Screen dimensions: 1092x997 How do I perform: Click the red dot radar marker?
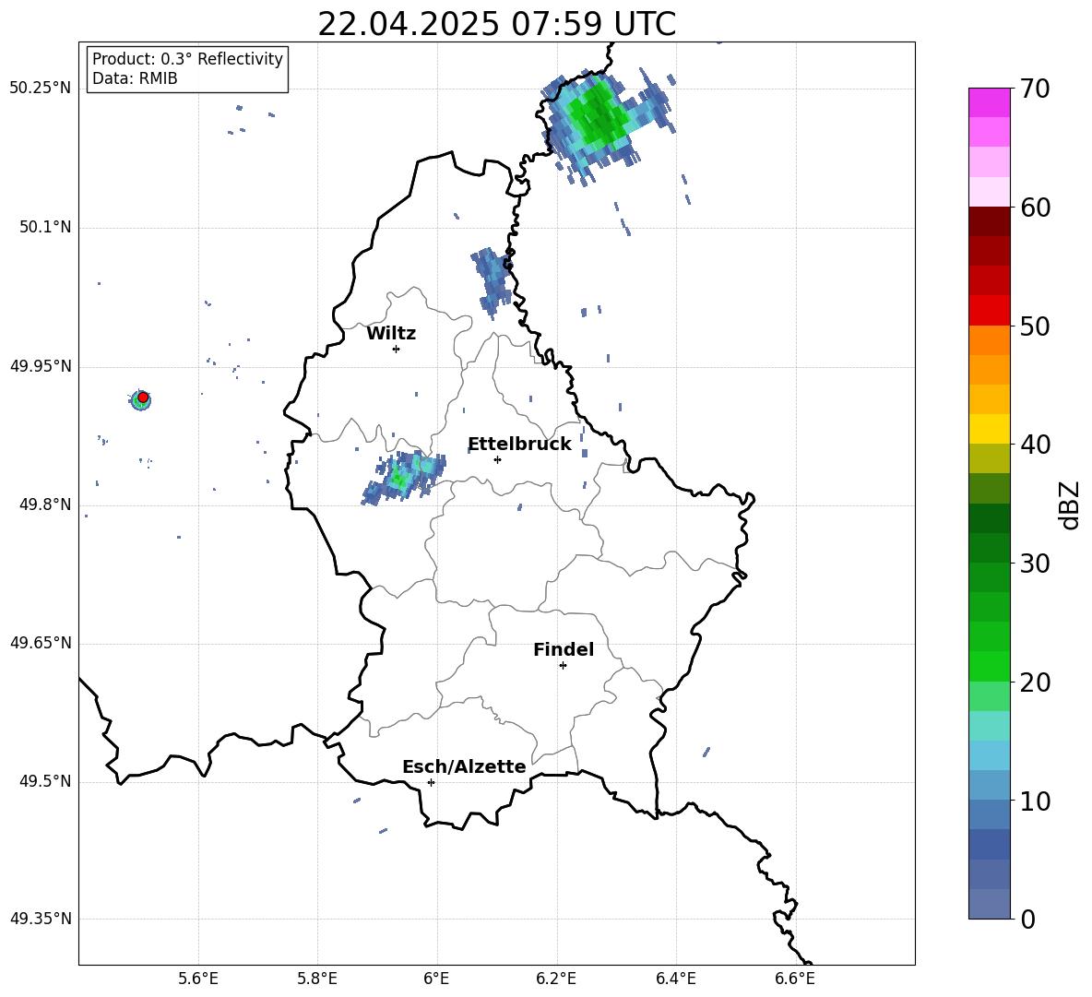click(143, 398)
